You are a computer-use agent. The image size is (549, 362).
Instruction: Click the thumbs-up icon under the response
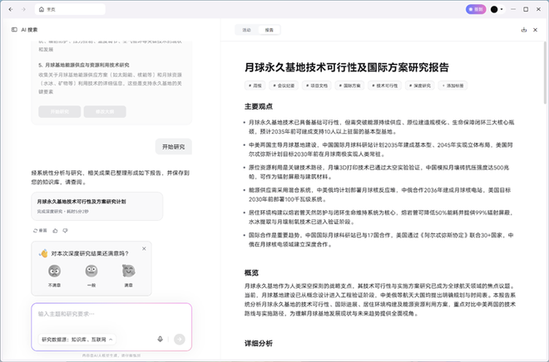(57, 230)
